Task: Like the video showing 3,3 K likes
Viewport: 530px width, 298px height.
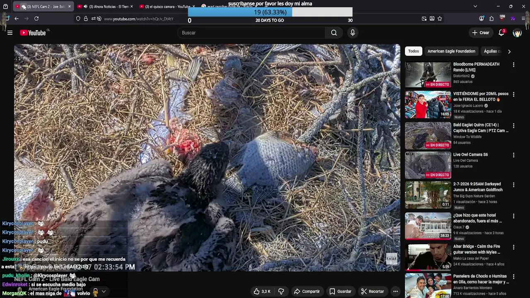Action: pyautogui.click(x=262, y=291)
